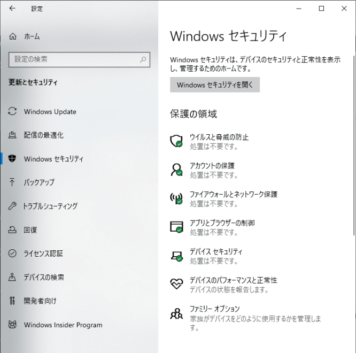Click the 開発者向け tools icon
The height and width of the screenshot is (353, 356).
12,301
